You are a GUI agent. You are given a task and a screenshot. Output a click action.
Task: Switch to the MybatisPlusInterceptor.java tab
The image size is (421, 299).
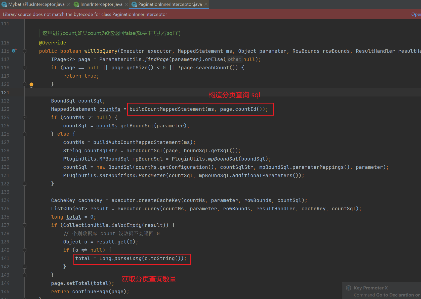tap(36, 4)
